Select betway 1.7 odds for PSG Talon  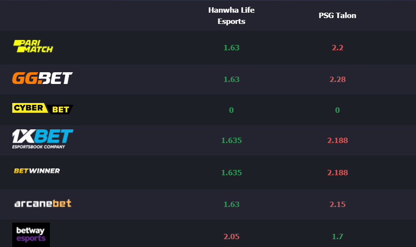tap(338, 236)
